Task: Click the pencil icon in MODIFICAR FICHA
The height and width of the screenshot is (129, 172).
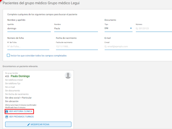Action: coord(28,124)
